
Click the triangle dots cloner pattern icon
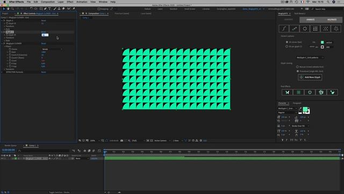pos(326,29)
